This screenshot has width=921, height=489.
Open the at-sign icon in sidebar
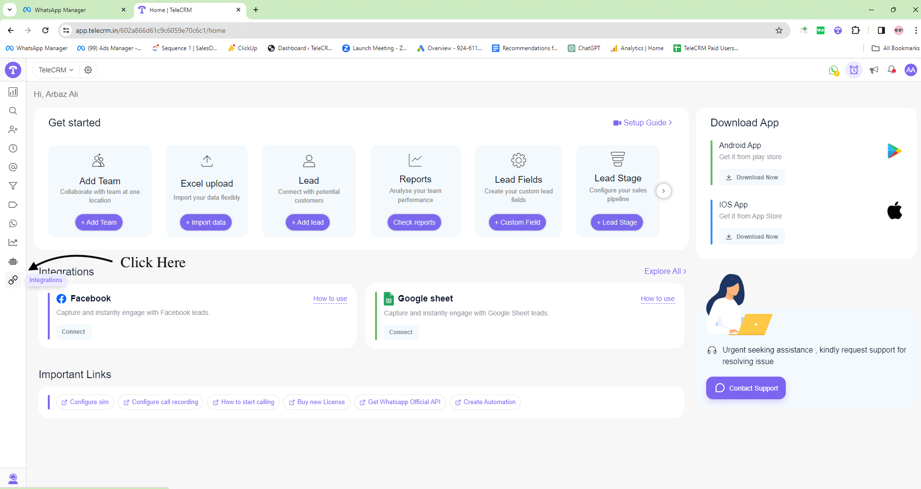(13, 167)
